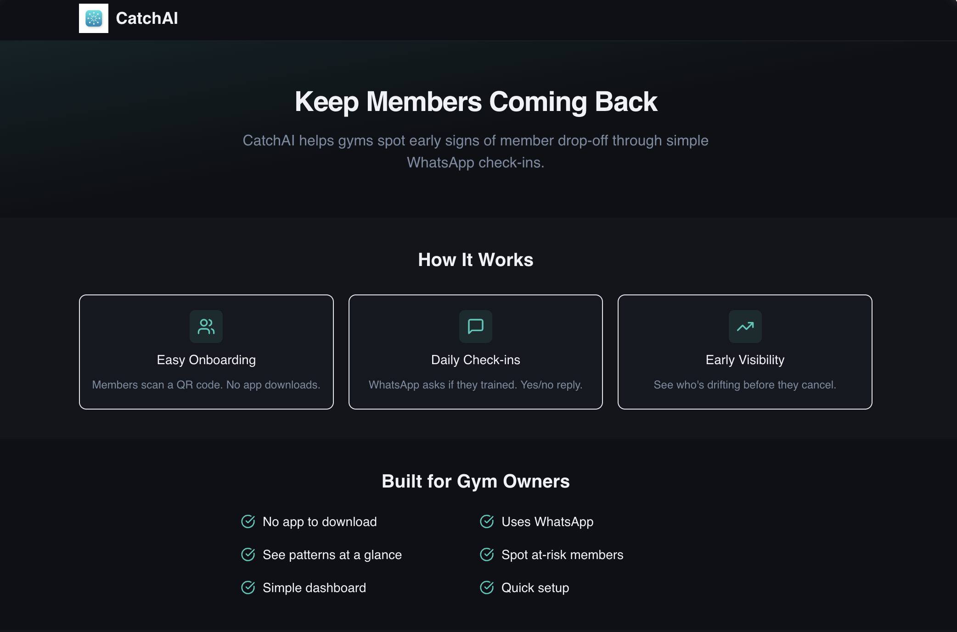Click the How It Works heading
957x632 pixels.
pos(476,260)
